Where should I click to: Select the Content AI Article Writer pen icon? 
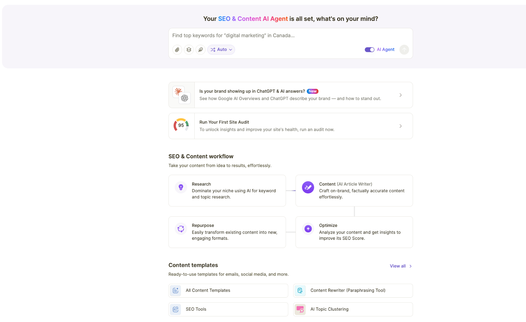(x=308, y=187)
